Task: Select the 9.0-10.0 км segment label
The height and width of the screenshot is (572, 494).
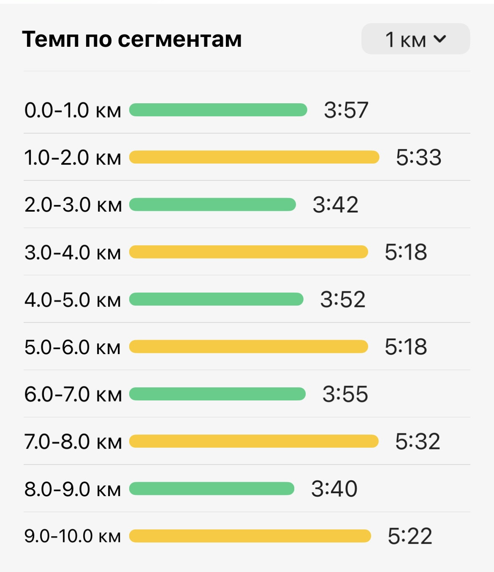Action: click(x=73, y=536)
